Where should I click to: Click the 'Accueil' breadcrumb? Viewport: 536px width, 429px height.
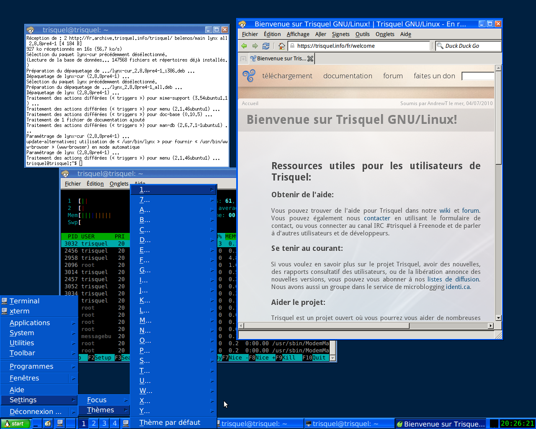pyautogui.click(x=250, y=103)
